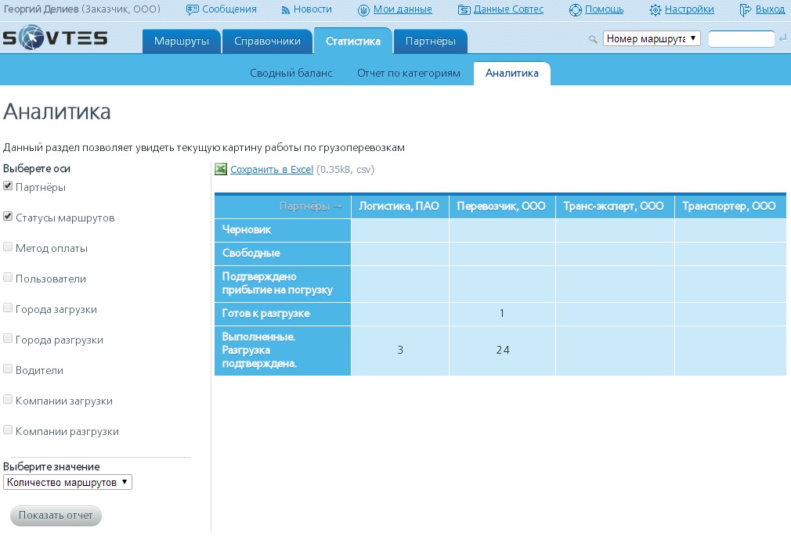This screenshot has height=536, width=791.
Task: Uncheck the Статусы маршрутов checkbox
Action: (x=8, y=216)
